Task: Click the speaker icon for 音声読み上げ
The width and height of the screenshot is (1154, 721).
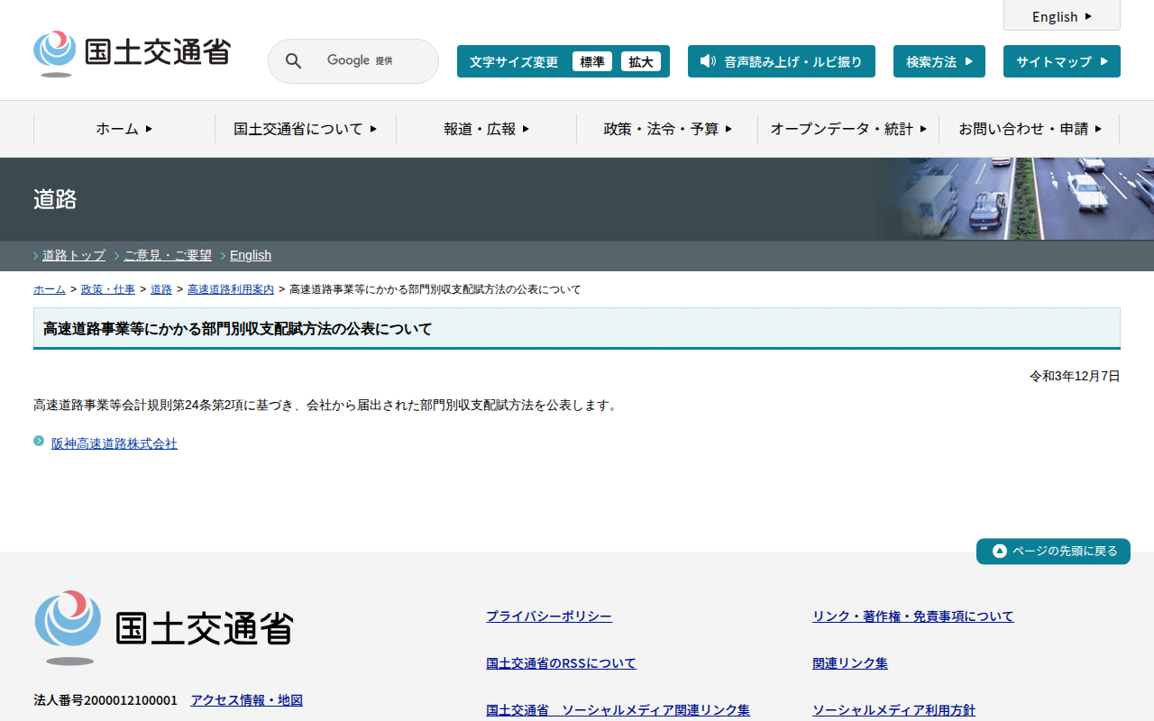Action: click(x=708, y=61)
